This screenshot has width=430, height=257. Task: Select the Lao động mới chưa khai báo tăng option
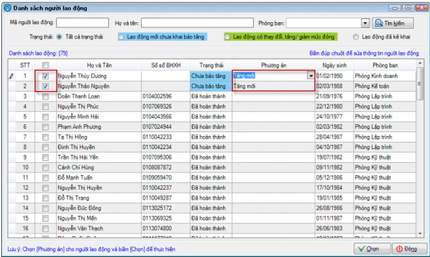pos(122,37)
